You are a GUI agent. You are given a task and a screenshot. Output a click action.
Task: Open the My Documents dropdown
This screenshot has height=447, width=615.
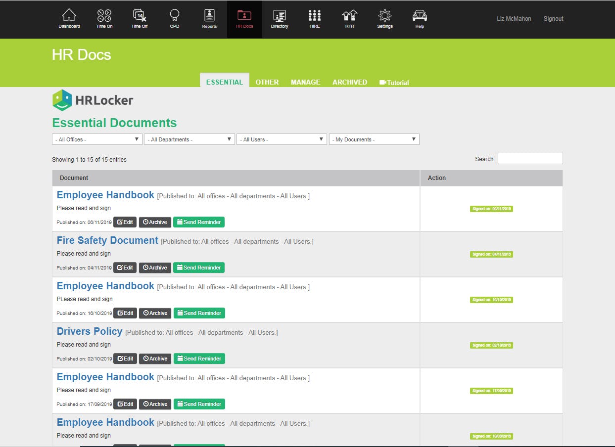374,139
